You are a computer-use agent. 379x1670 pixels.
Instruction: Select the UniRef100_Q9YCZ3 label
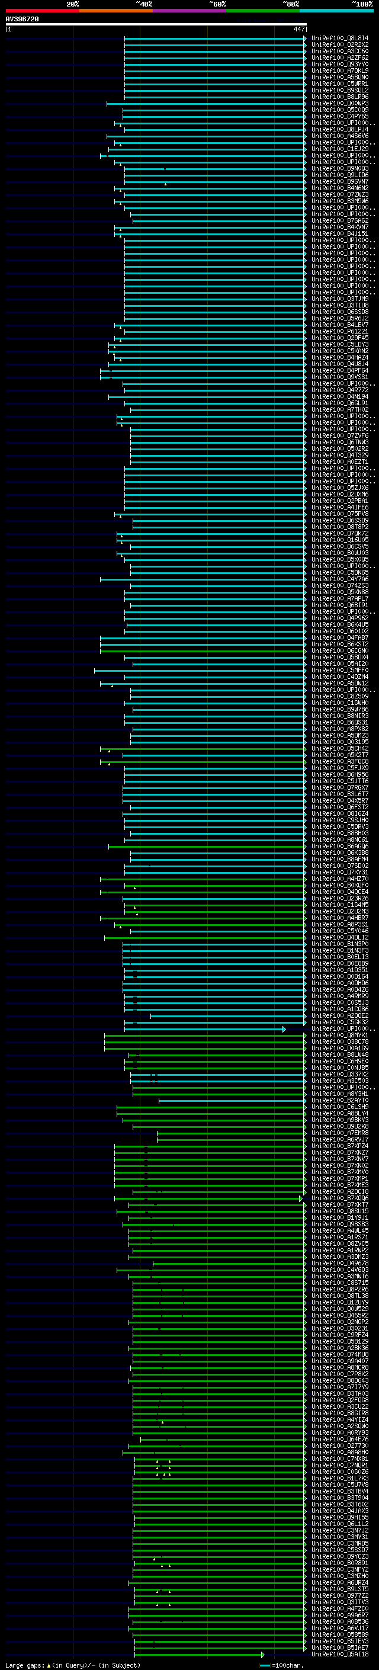click(x=340, y=1556)
